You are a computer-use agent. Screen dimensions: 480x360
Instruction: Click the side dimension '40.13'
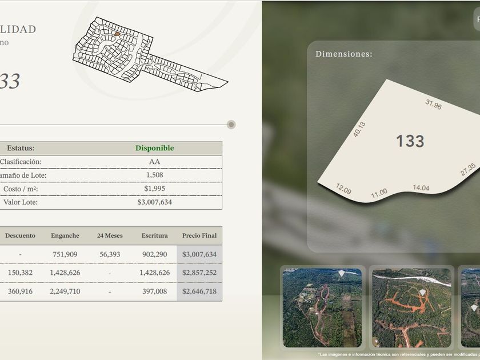[x=359, y=129]
